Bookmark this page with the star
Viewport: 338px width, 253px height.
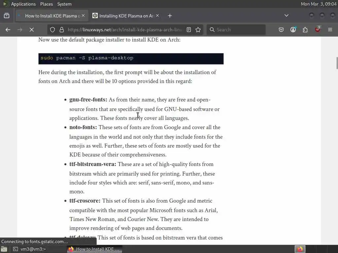pyautogui.click(x=198, y=30)
